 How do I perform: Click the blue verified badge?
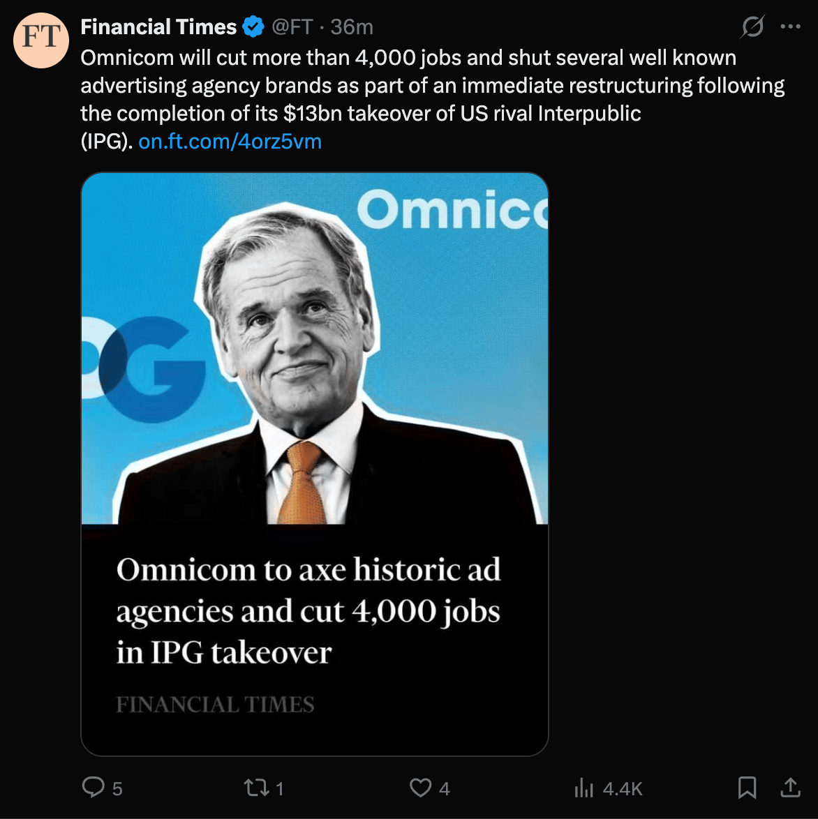coord(253,27)
